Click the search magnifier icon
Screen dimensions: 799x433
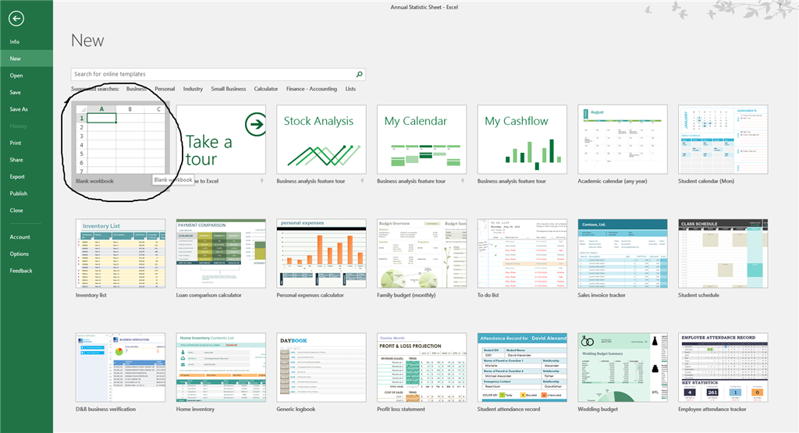pyautogui.click(x=359, y=74)
